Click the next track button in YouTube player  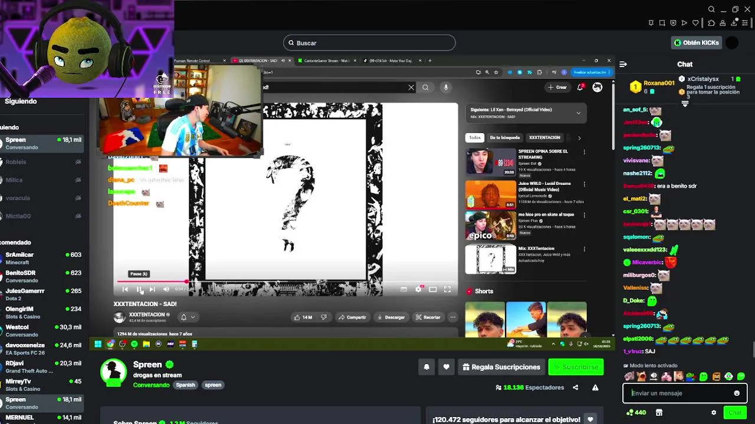pos(152,289)
